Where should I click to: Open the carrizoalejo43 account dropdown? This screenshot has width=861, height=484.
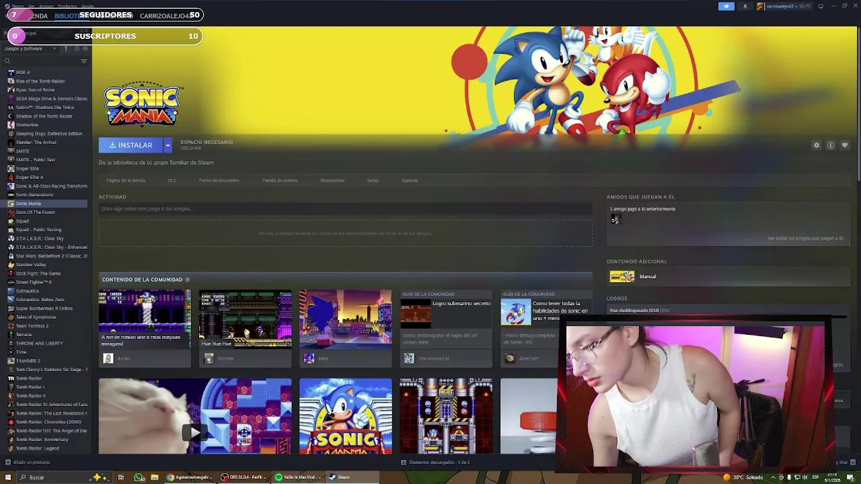coord(784,6)
